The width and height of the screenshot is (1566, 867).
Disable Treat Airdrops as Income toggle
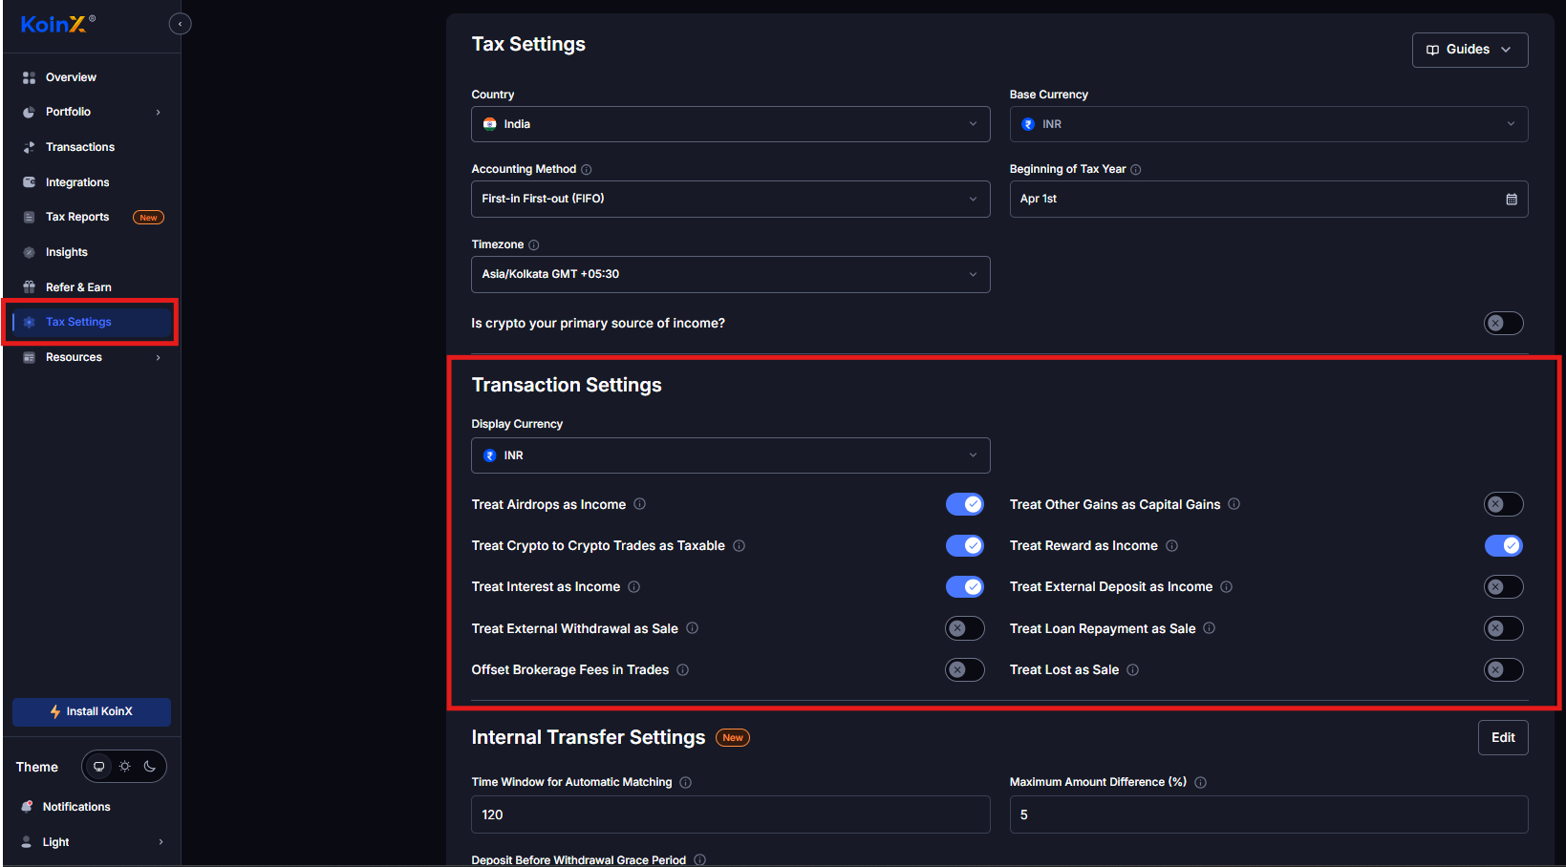pos(965,504)
